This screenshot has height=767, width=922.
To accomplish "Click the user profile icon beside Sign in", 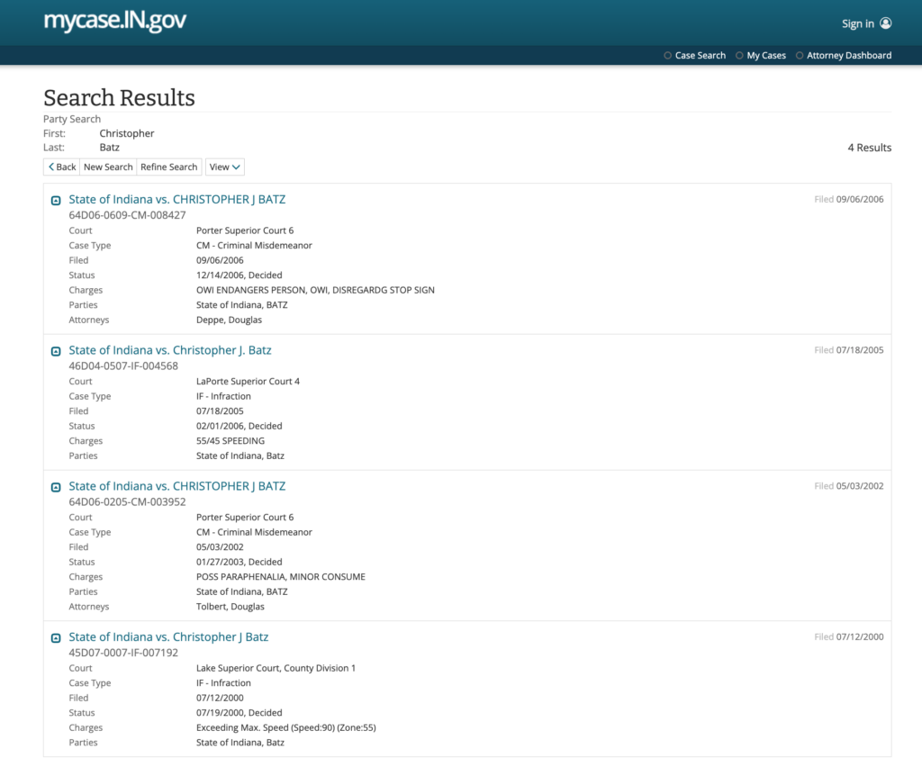I will coord(885,23).
